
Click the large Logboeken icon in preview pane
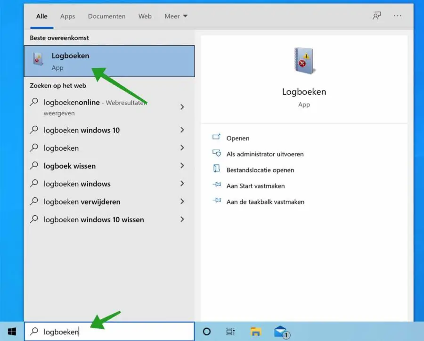click(x=304, y=61)
